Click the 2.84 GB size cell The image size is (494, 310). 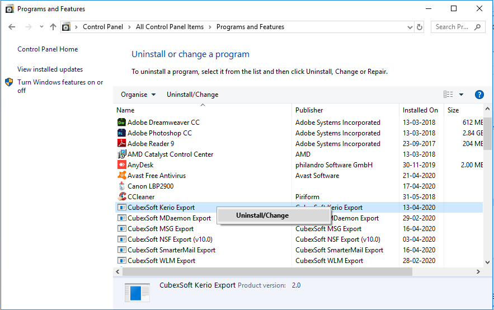[x=473, y=133]
